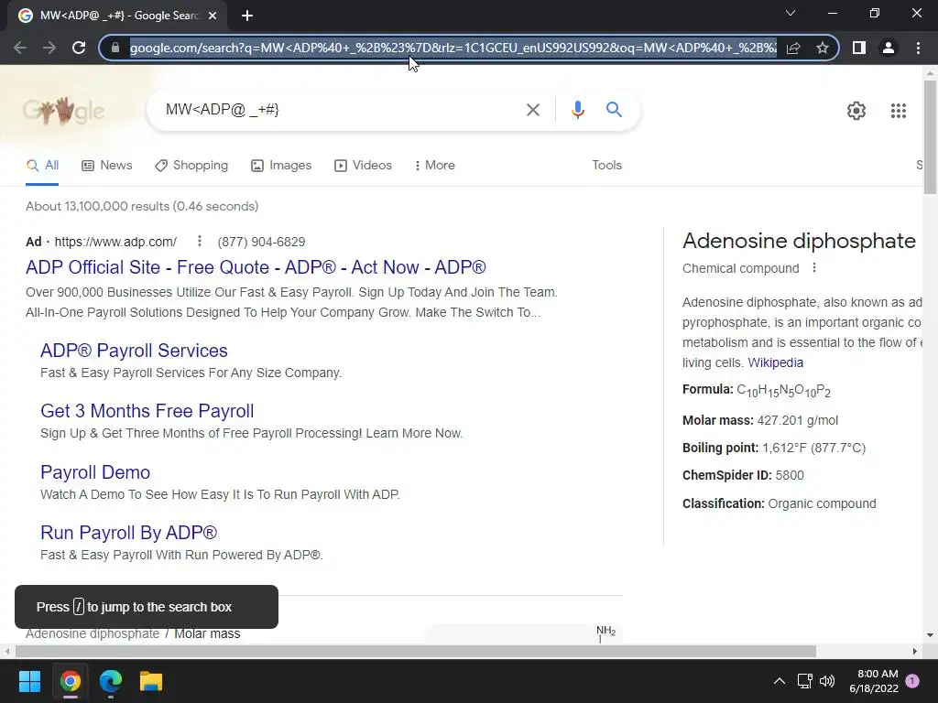Screen dimensions: 938x703
Task: Open the notification badge in tray
Action: pyautogui.click(x=912, y=681)
